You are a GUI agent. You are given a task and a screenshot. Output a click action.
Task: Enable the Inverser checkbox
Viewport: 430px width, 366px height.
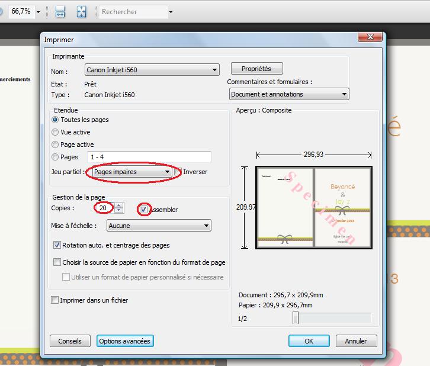click(178, 172)
